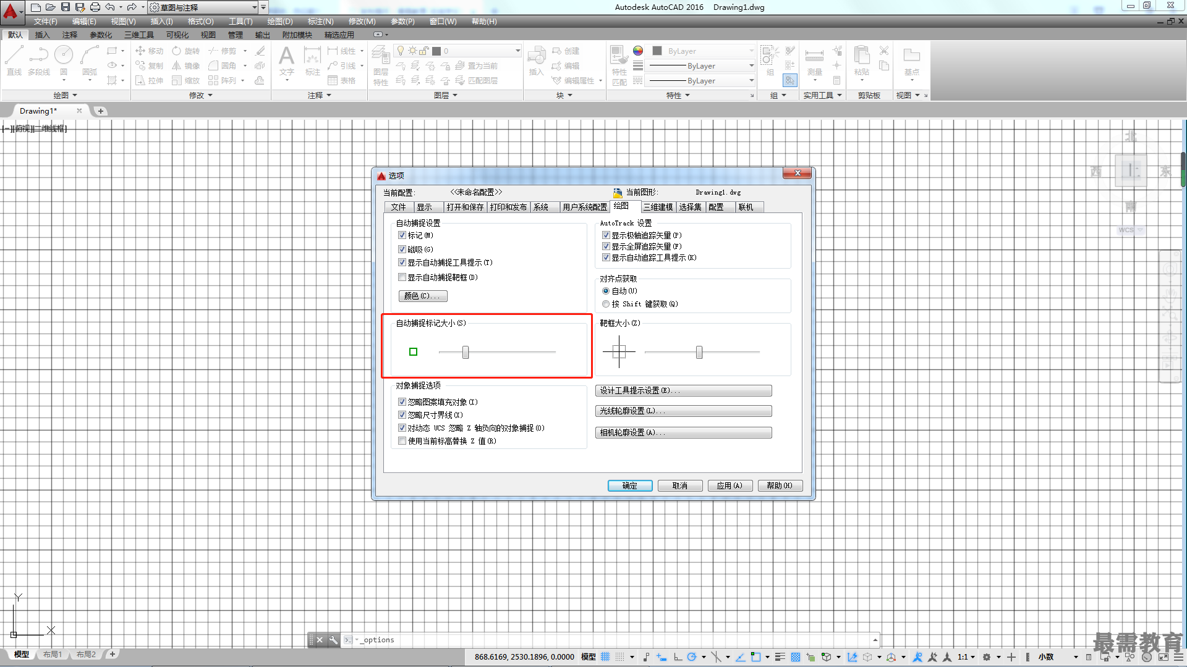Click the Save icon in quick access toolbar
Image resolution: width=1187 pixels, height=667 pixels.
coord(66,7)
